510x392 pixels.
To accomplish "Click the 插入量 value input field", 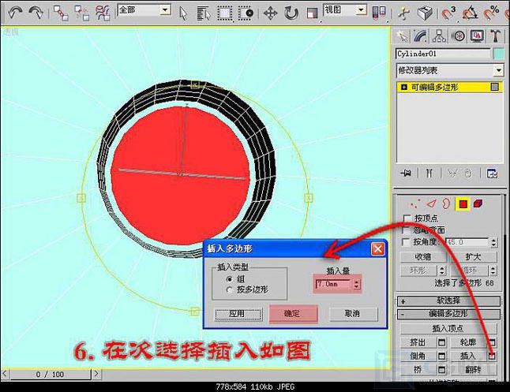I will (x=332, y=283).
